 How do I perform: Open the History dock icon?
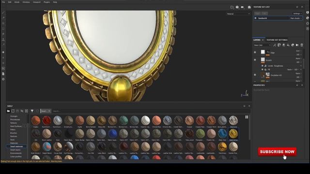[x=308, y=23]
